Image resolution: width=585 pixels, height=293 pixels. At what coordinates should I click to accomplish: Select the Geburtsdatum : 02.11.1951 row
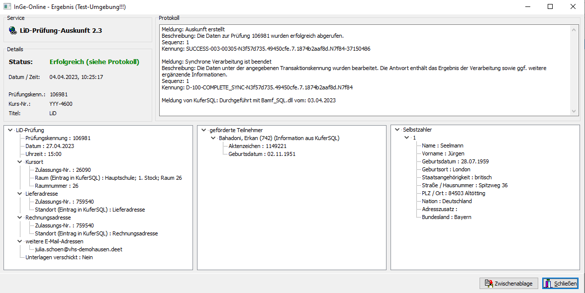(x=262, y=154)
